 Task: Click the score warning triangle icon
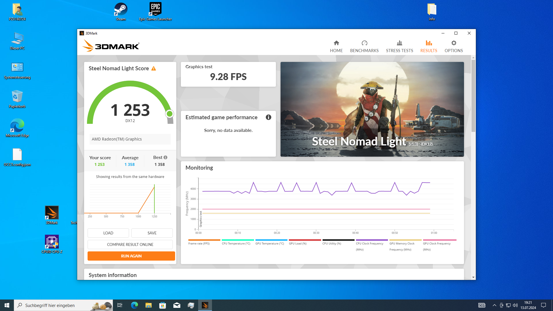point(154,69)
